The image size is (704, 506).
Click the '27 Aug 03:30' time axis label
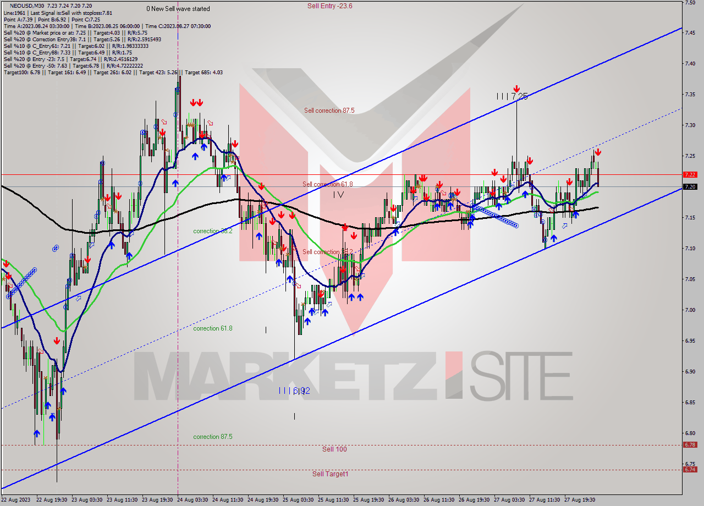pos(509,500)
